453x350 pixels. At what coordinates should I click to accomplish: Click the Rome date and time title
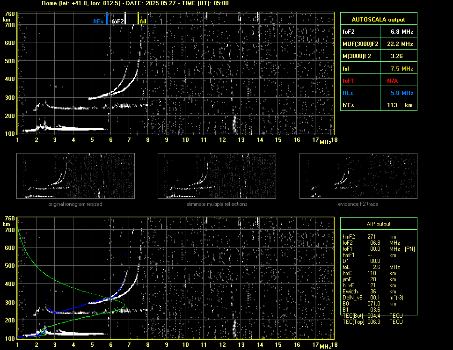click(135, 3)
